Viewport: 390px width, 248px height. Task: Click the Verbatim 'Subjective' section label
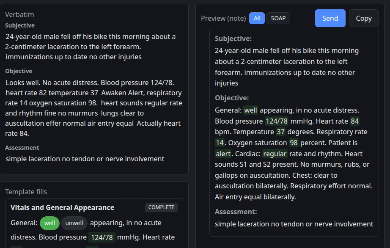19,25
